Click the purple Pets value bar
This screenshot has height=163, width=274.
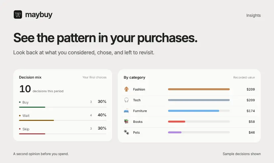175,132
